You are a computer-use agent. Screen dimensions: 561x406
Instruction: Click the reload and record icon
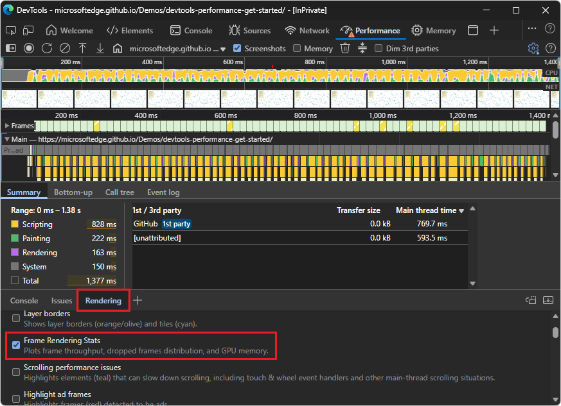[47, 48]
